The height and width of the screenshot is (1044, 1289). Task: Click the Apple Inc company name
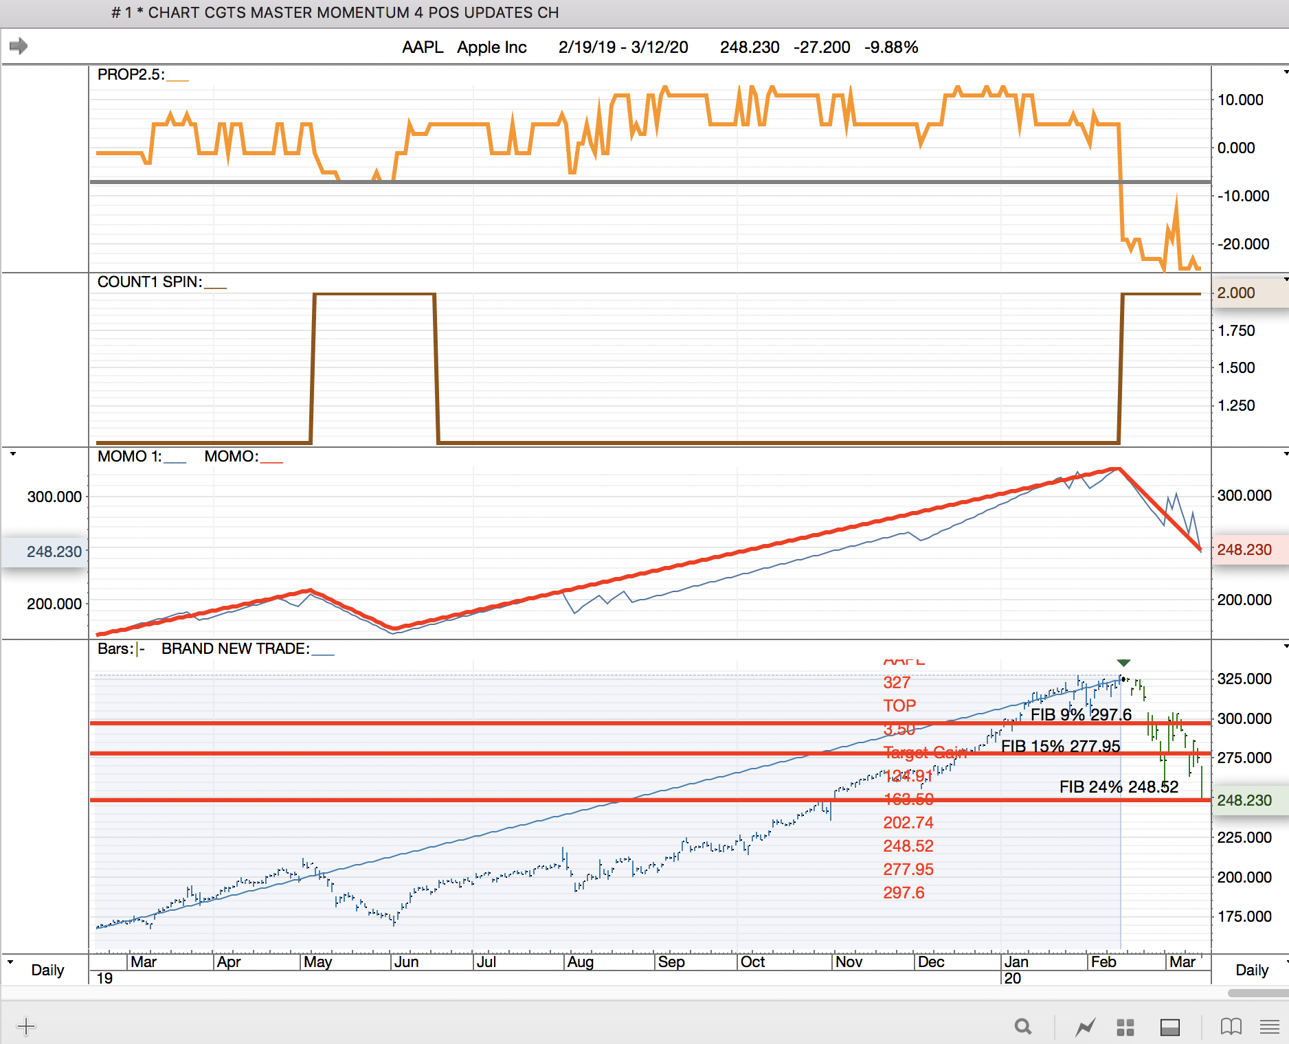tap(492, 47)
